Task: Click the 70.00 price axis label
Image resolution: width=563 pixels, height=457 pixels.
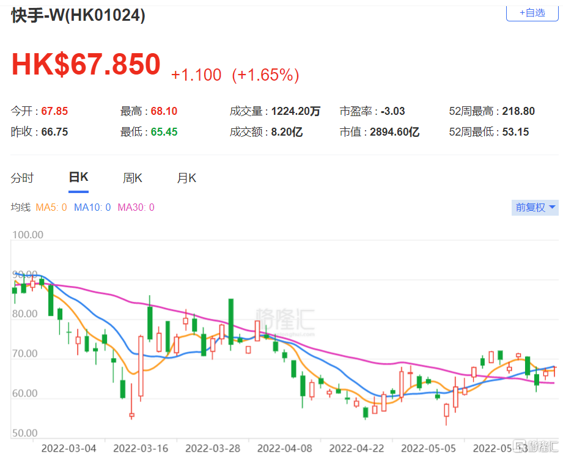Action: tap(25, 354)
